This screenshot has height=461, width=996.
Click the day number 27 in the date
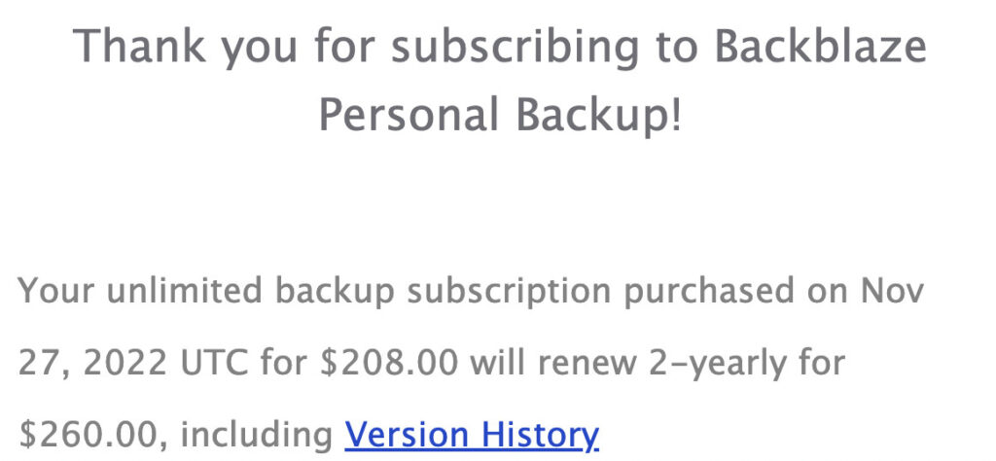(38, 364)
